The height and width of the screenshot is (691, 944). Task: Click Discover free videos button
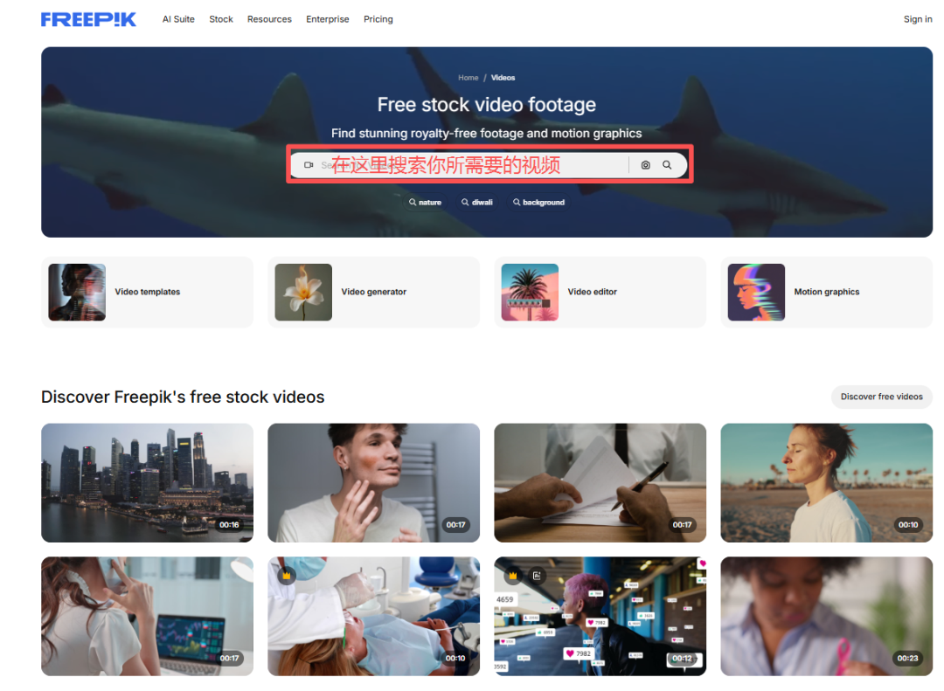[881, 397]
